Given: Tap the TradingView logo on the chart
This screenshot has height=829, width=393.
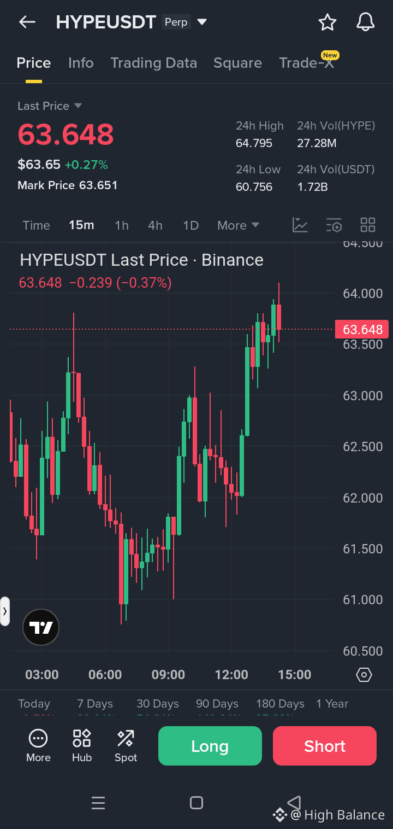Looking at the screenshot, I should (41, 627).
